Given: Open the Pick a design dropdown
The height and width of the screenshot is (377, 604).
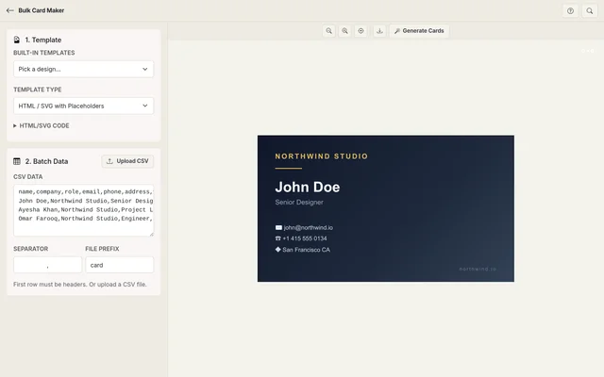Looking at the screenshot, I should [x=83, y=69].
